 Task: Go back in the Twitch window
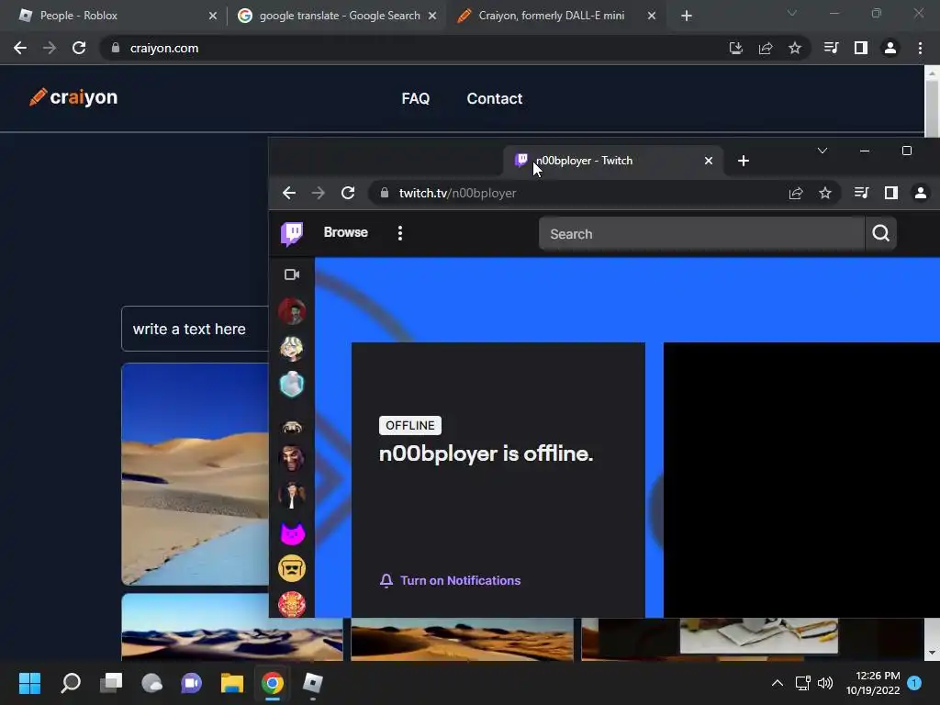click(x=289, y=193)
